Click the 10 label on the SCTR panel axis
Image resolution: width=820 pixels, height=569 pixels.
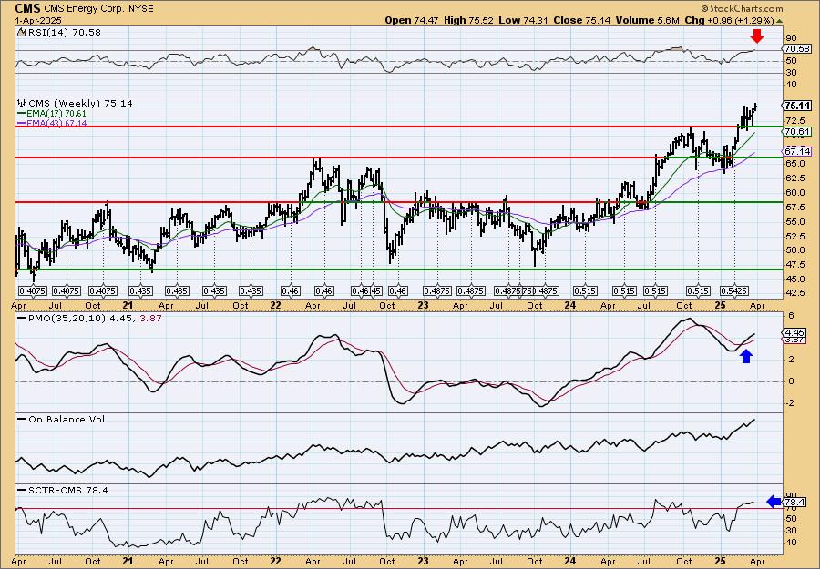point(792,543)
